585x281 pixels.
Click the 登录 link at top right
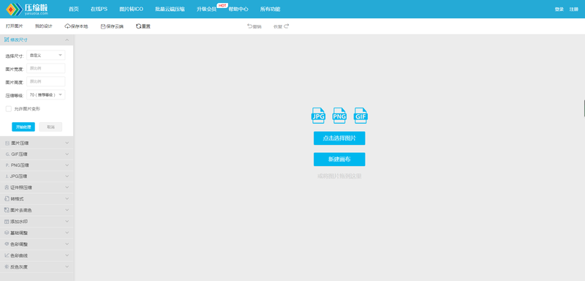(x=559, y=10)
